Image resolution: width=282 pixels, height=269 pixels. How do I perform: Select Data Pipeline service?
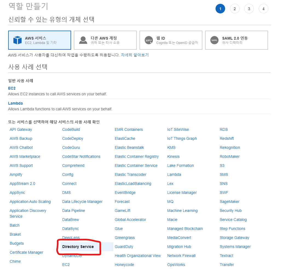pyautogui.click(x=74, y=211)
